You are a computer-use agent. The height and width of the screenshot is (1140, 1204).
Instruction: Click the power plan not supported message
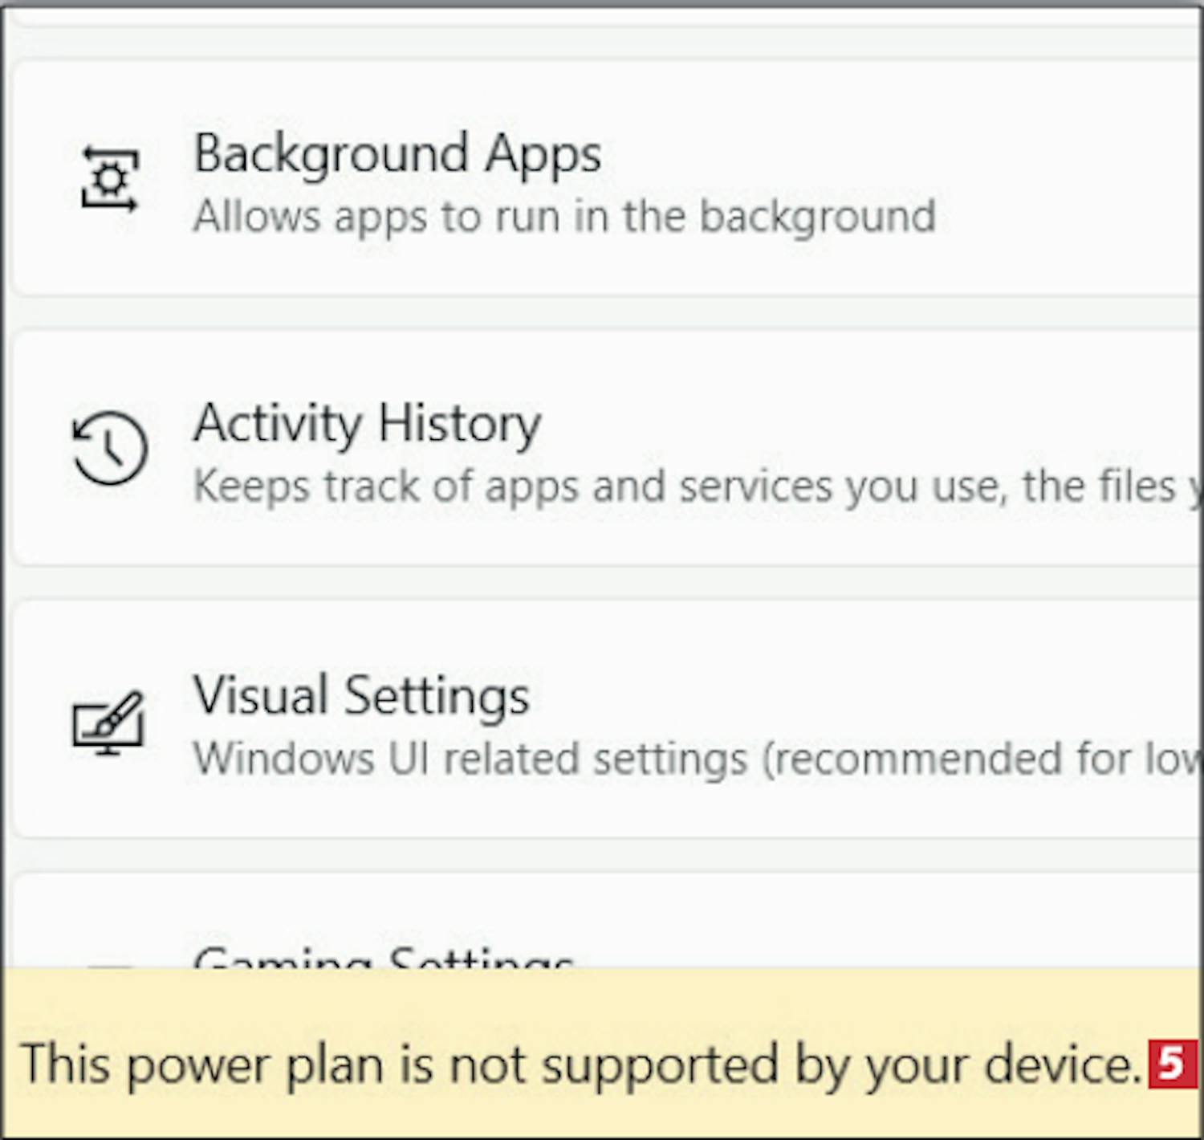pos(580,1065)
